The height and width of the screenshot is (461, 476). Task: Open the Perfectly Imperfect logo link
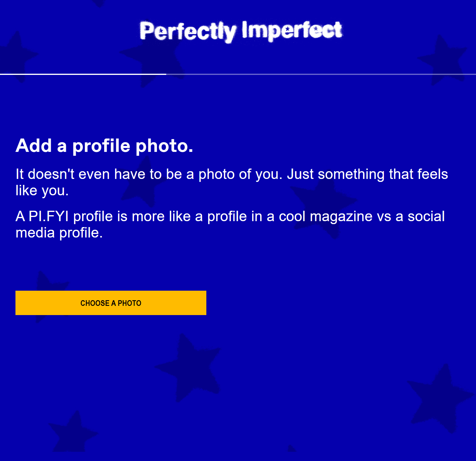[x=241, y=32]
